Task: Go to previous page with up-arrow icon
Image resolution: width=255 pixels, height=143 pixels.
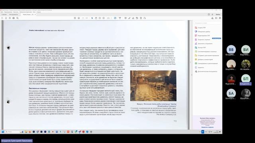Action: [75, 18]
